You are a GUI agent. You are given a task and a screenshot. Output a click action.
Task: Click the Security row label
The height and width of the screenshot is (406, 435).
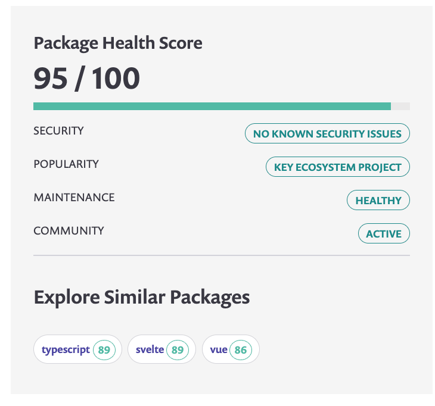tap(58, 130)
